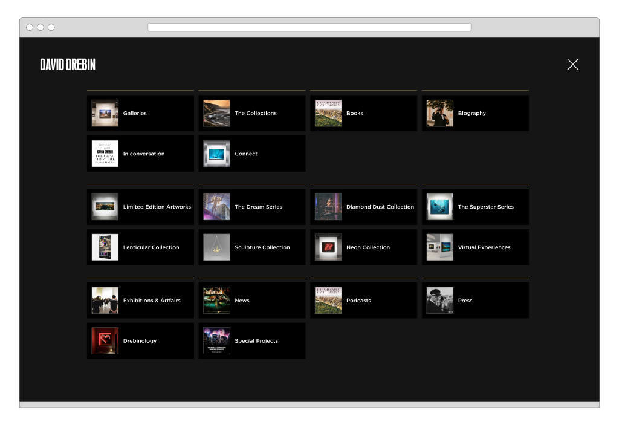Click the Biography portrait thumbnail
The image size is (619, 439).
(440, 113)
